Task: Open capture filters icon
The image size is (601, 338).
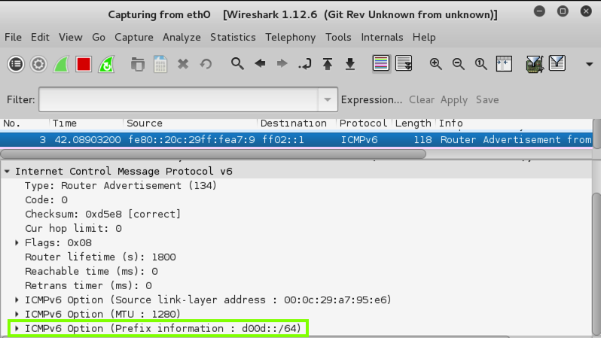Action: coord(534,64)
